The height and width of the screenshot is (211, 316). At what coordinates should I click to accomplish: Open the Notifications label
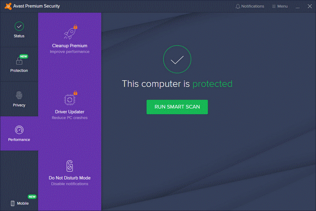(253, 6)
